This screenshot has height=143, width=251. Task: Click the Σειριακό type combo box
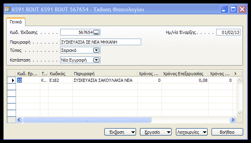[80, 50]
